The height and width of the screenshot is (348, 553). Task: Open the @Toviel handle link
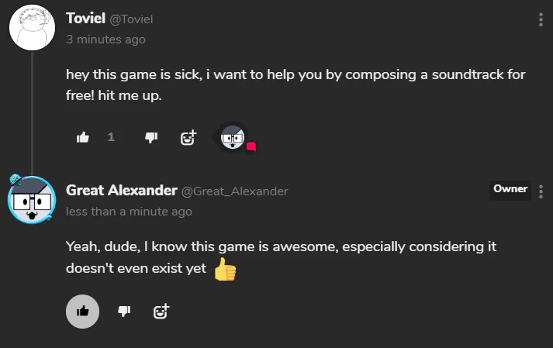(133, 20)
